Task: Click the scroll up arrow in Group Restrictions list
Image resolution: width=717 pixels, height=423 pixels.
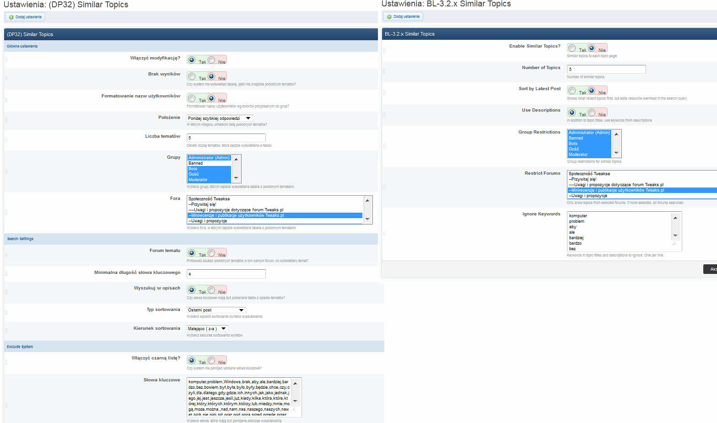Action: click(616, 134)
